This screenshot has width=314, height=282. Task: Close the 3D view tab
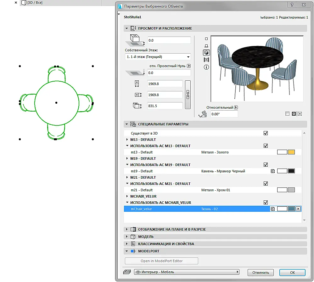16,3
